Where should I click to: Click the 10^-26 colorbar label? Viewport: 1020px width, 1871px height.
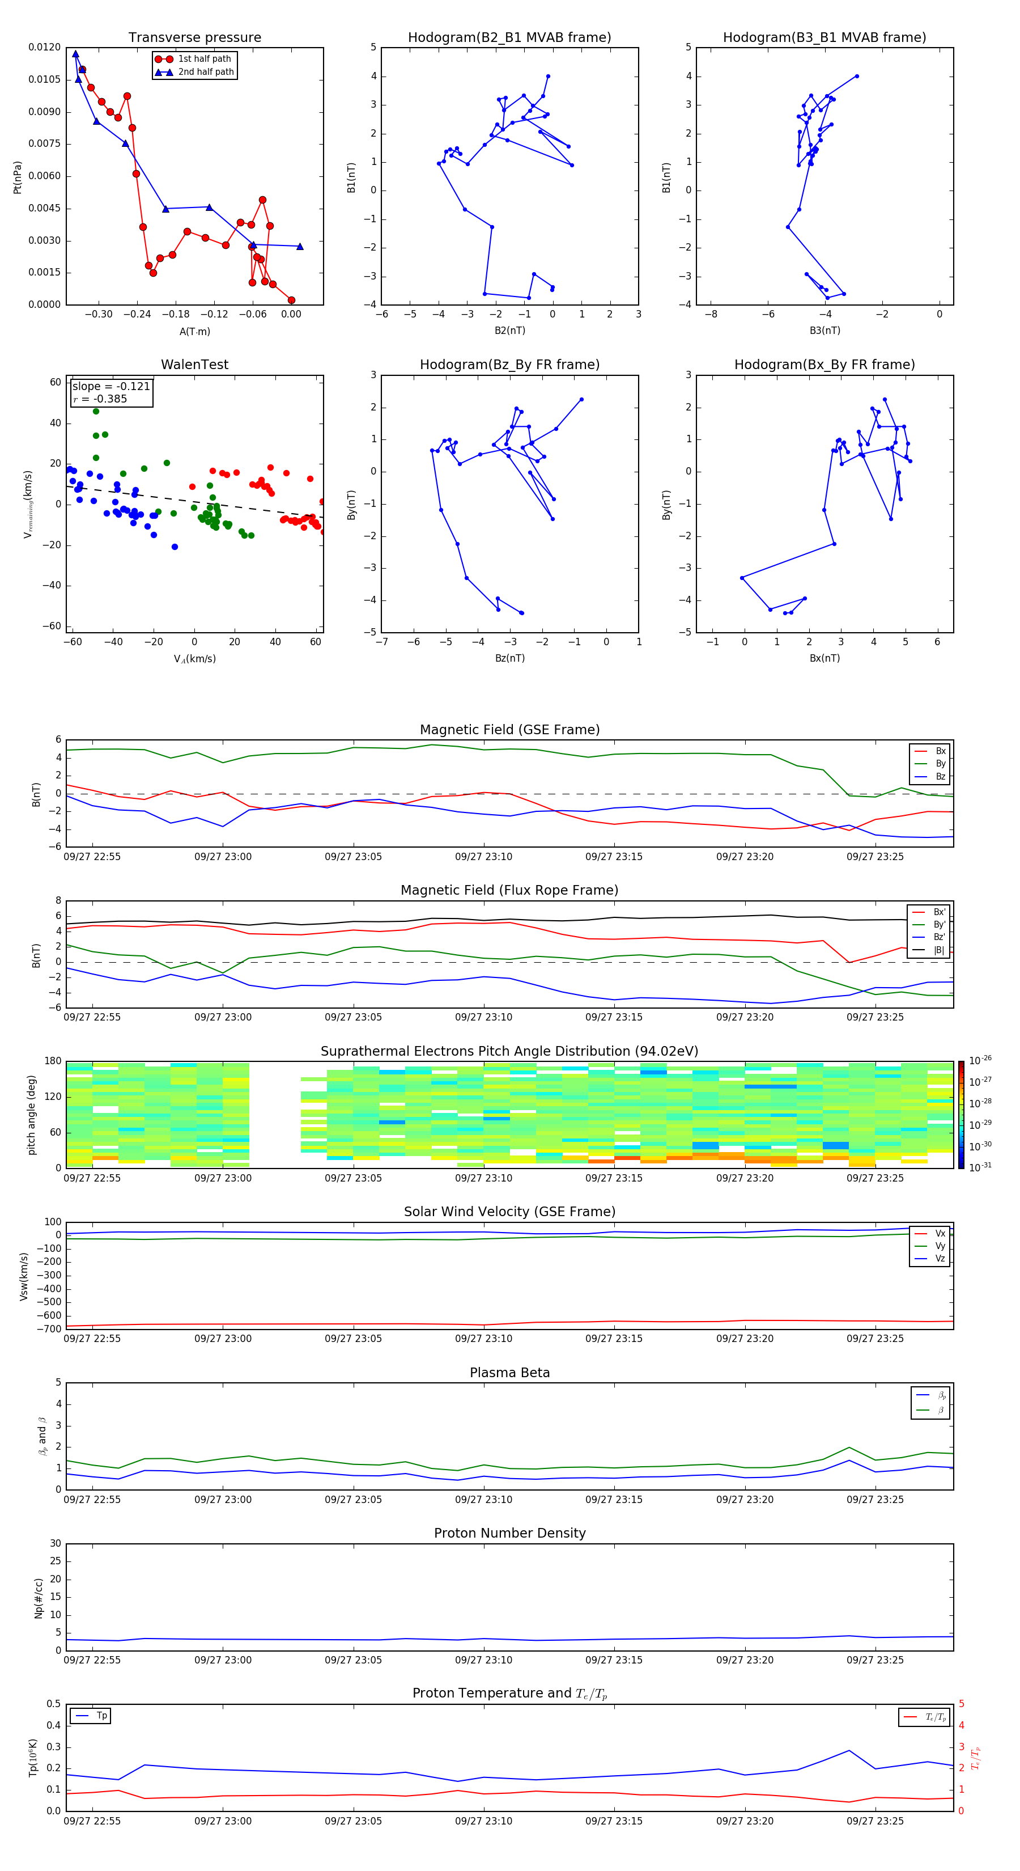pyautogui.click(x=980, y=1060)
